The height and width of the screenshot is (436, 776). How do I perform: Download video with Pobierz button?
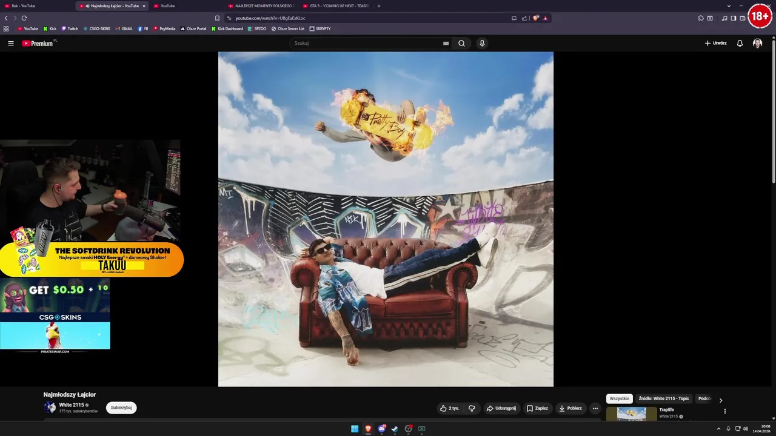tap(570, 408)
